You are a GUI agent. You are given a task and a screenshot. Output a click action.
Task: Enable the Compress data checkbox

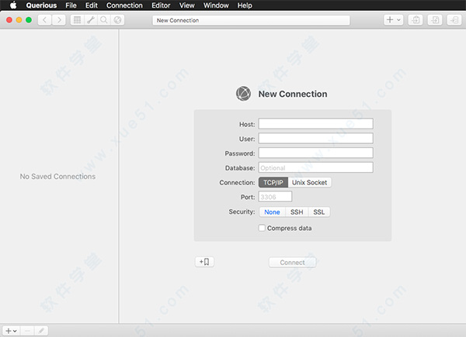point(262,228)
